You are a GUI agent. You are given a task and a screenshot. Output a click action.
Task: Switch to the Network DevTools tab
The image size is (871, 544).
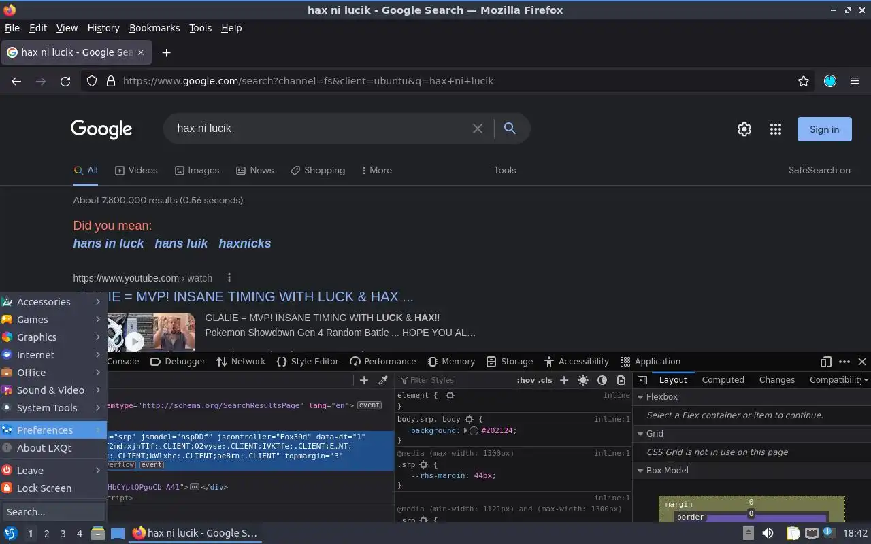tap(241, 362)
